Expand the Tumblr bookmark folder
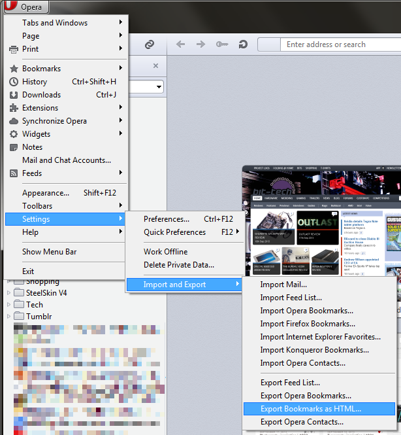This screenshot has width=401, height=435. (9, 317)
